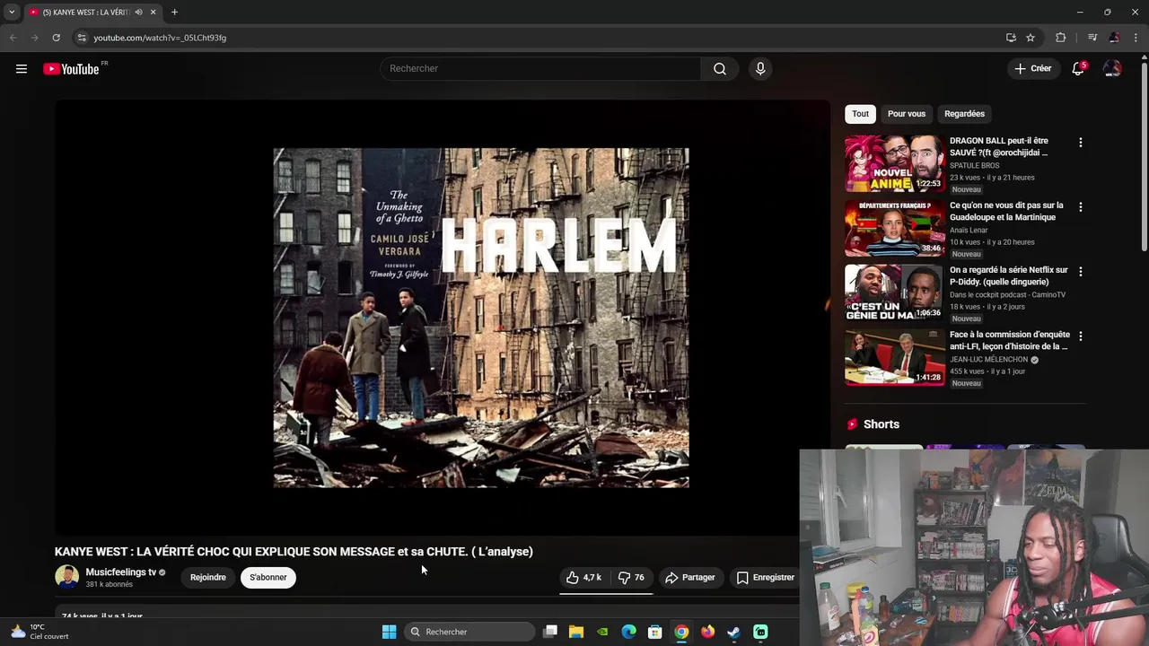Screen dimensions: 1149x646
Task: Click the video title KANYE WEST text
Action: click(x=294, y=552)
